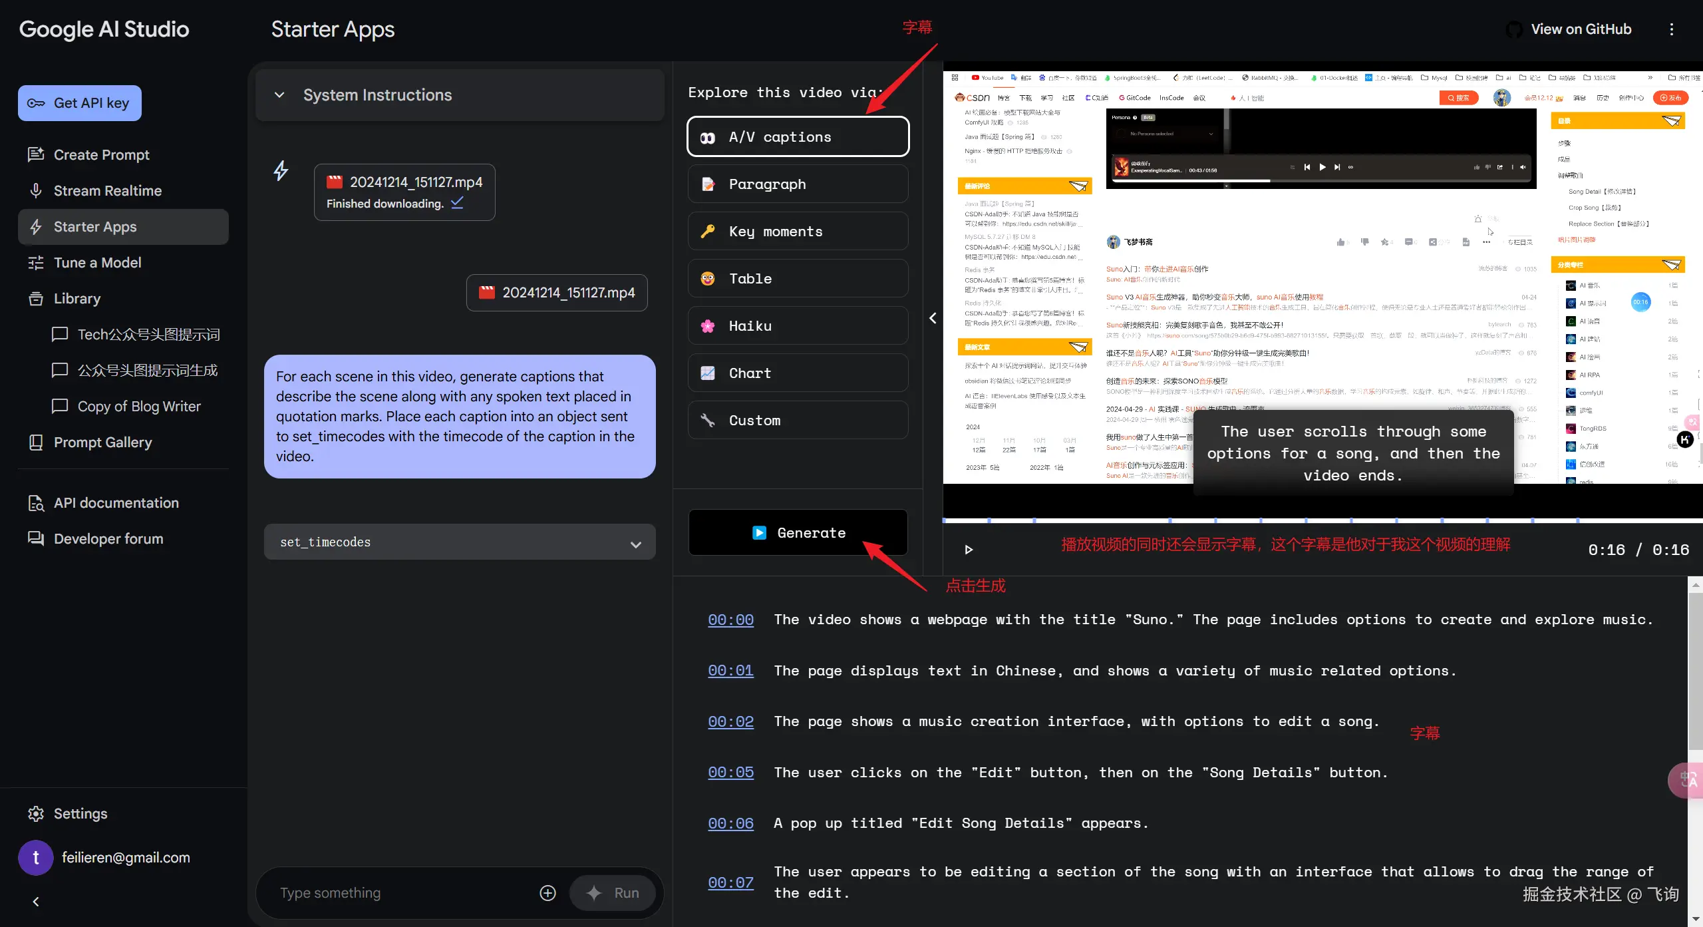This screenshot has width=1703, height=927.
Task: Click the insert plus icon in prompt box
Action: pyautogui.click(x=547, y=893)
